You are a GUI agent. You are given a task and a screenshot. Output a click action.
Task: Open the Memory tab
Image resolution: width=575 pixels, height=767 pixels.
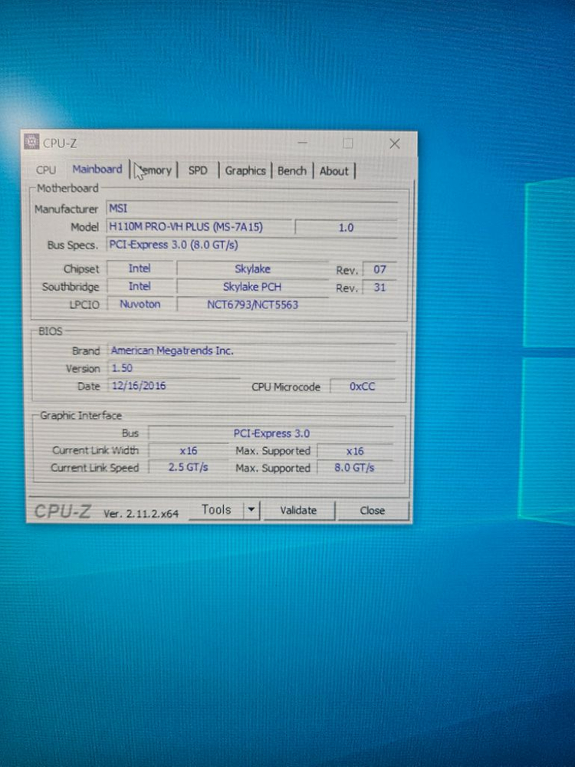153,170
